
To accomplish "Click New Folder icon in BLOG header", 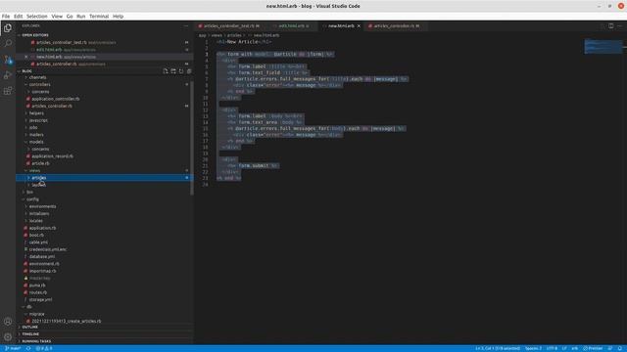I will [x=173, y=71].
